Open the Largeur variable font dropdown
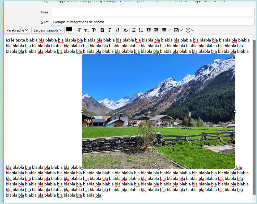The width and height of the screenshot is (257, 204). 48,30
